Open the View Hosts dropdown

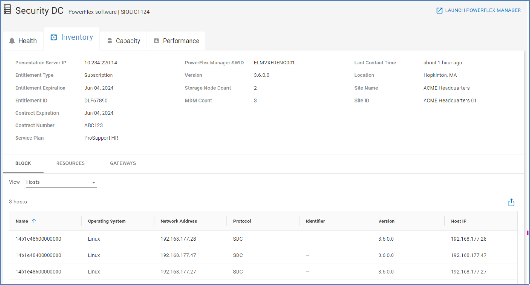click(x=61, y=182)
